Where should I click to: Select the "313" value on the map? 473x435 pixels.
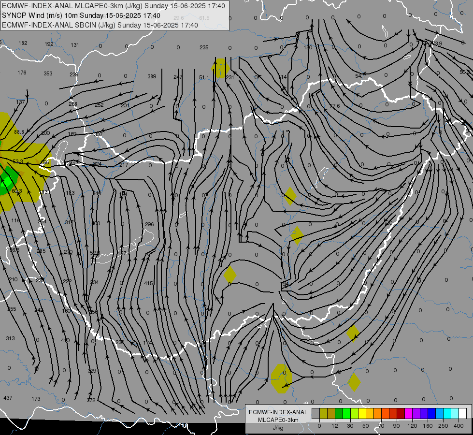pyautogui.click(x=10, y=338)
